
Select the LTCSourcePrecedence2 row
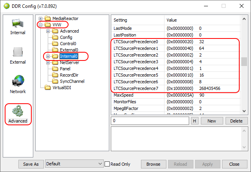(x=176, y=55)
